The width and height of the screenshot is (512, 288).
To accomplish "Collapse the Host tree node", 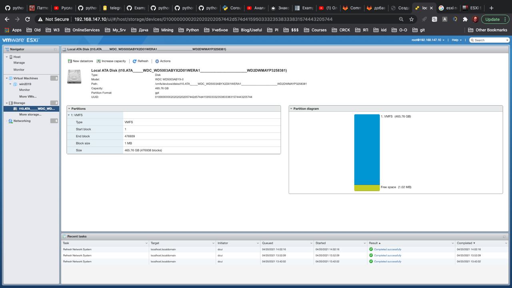I will point(7,57).
